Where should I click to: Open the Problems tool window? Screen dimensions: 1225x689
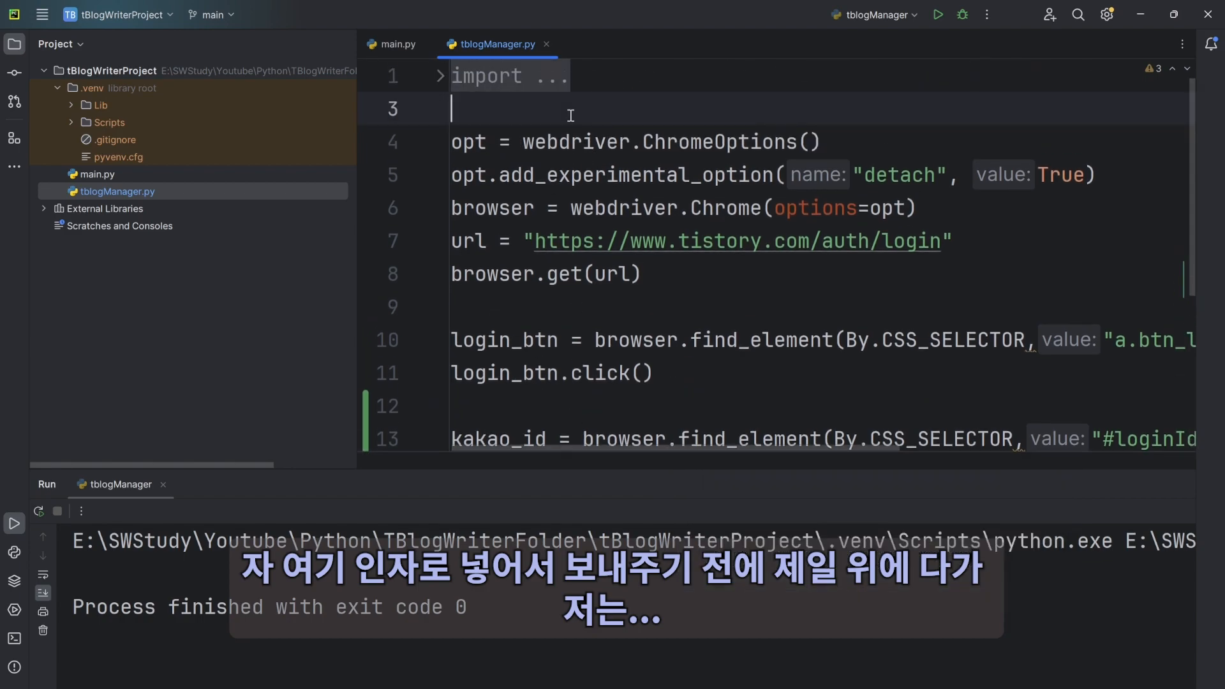(14, 667)
